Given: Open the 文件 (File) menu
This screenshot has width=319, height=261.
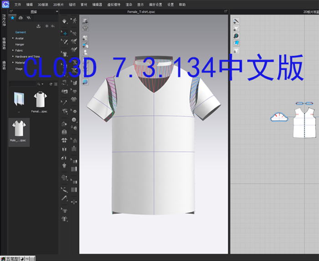Looking at the screenshot, I should point(18,5).
